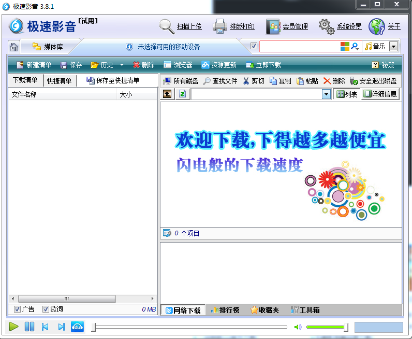Open 系统设置 gear settings
Image resolution: width=412 pixels, height=339 pixels.
[x=340, y=26]
